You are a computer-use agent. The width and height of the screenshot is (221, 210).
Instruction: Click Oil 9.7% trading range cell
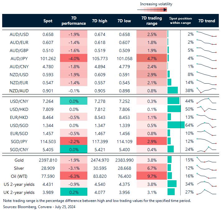(152, 176)
